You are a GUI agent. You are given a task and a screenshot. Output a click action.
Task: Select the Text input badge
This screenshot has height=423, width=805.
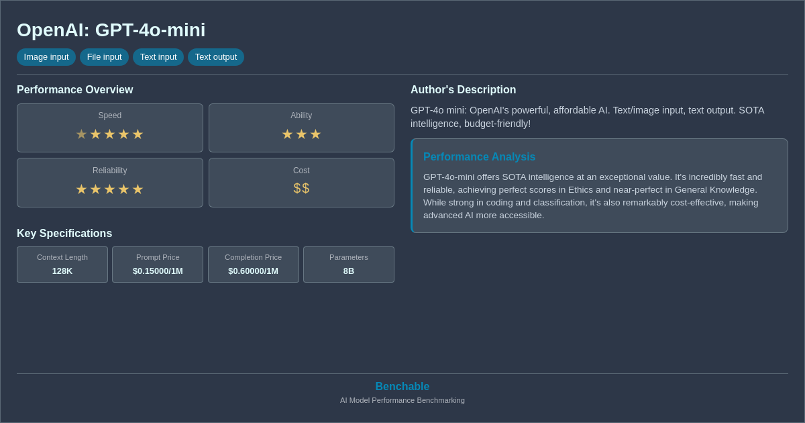(158, 57)
